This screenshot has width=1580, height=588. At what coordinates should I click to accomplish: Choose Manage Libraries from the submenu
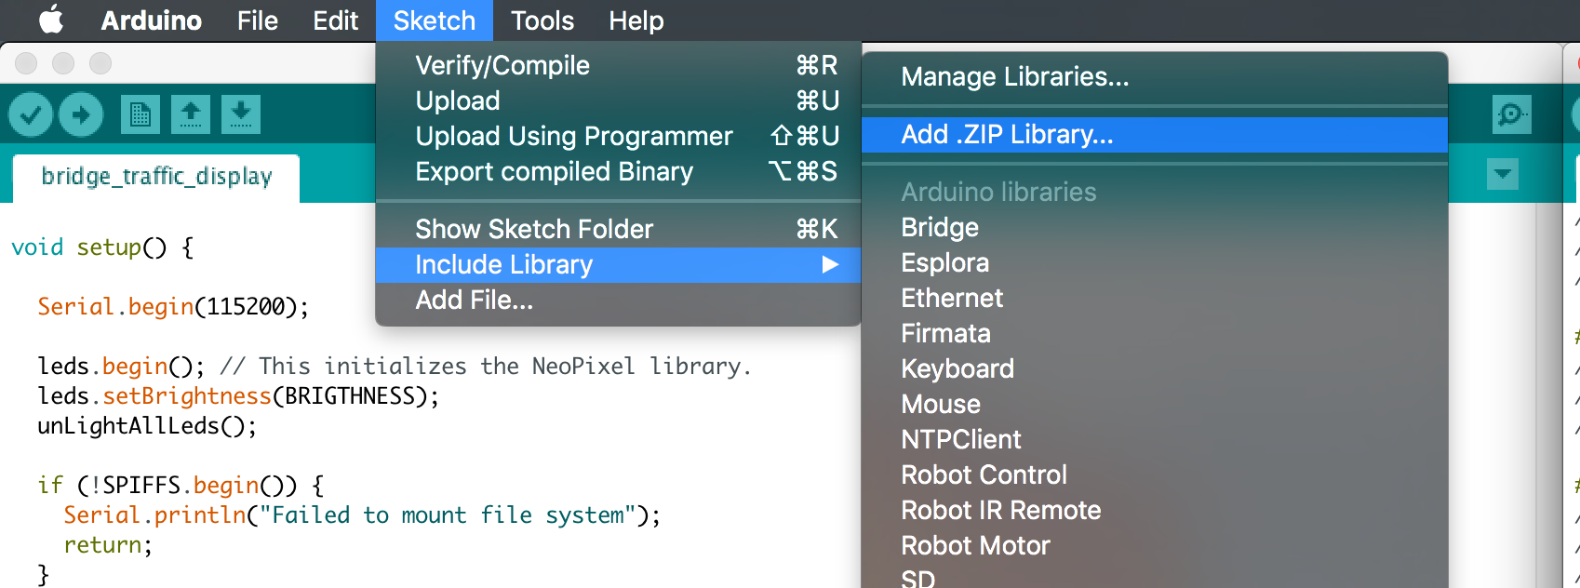pos(1014,77)
